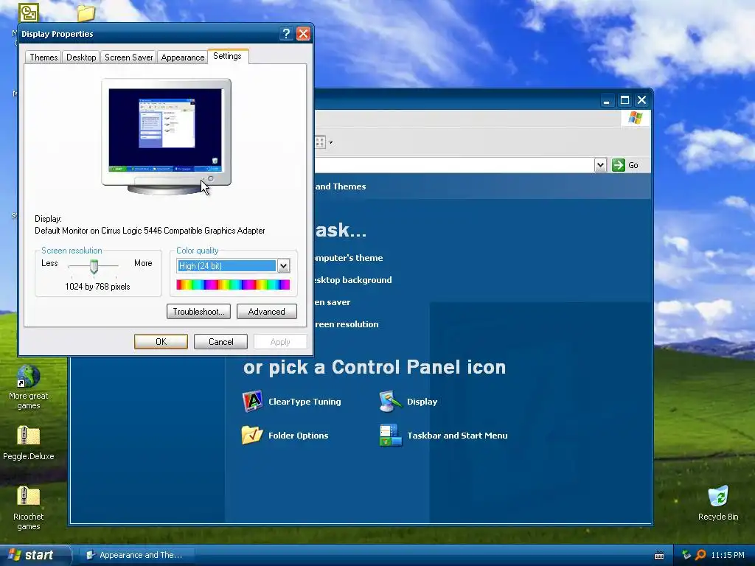Minimize the Appearance and Themes window
This screenshot has height=566, width=755.
(607, 100)
